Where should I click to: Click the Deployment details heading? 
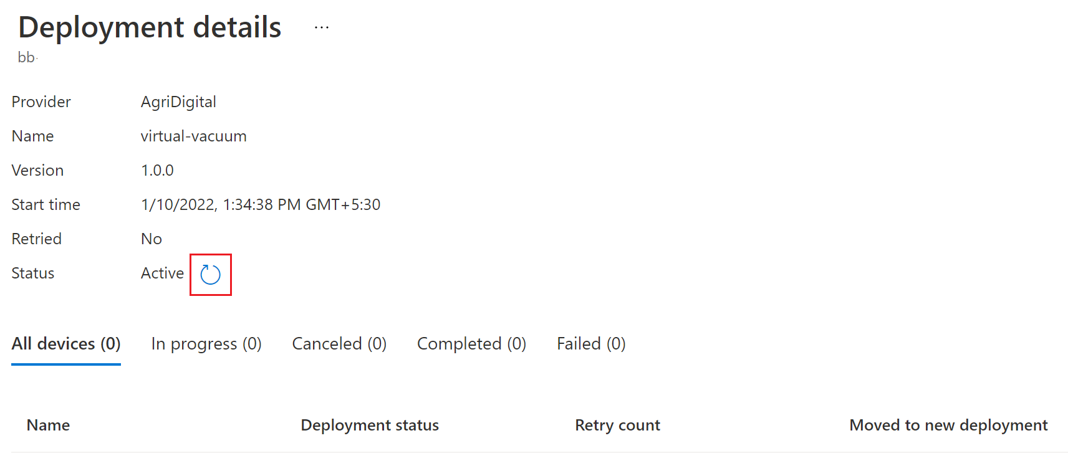[x=150, y=27]
